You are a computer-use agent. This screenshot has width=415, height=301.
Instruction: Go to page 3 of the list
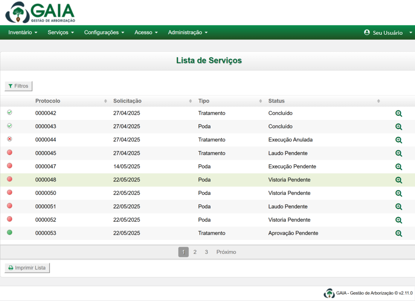coord(206,252)
